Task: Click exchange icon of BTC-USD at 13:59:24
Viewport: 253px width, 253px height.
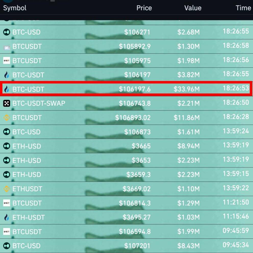Action: pos(7,132)
